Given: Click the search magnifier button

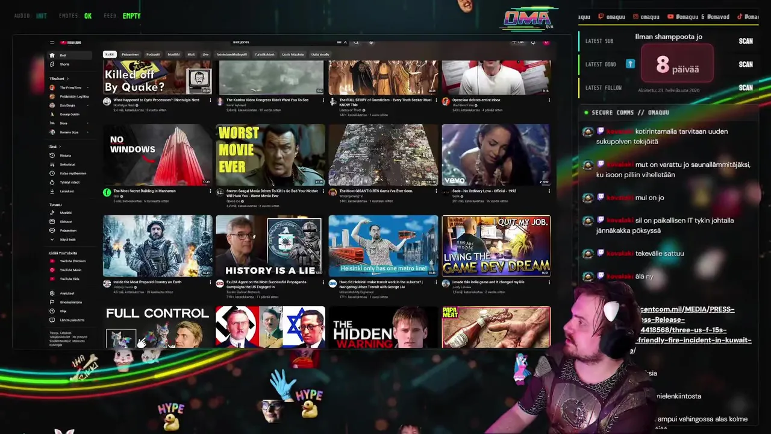Looking at the screenshot, I should (x=356, y=42).
